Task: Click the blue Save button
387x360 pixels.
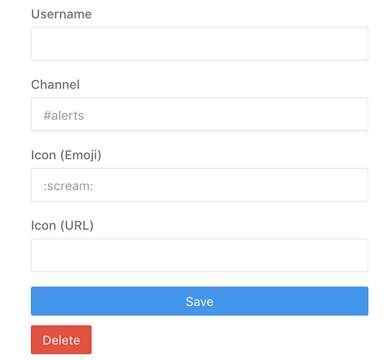Action: click(x=199, y=301)
